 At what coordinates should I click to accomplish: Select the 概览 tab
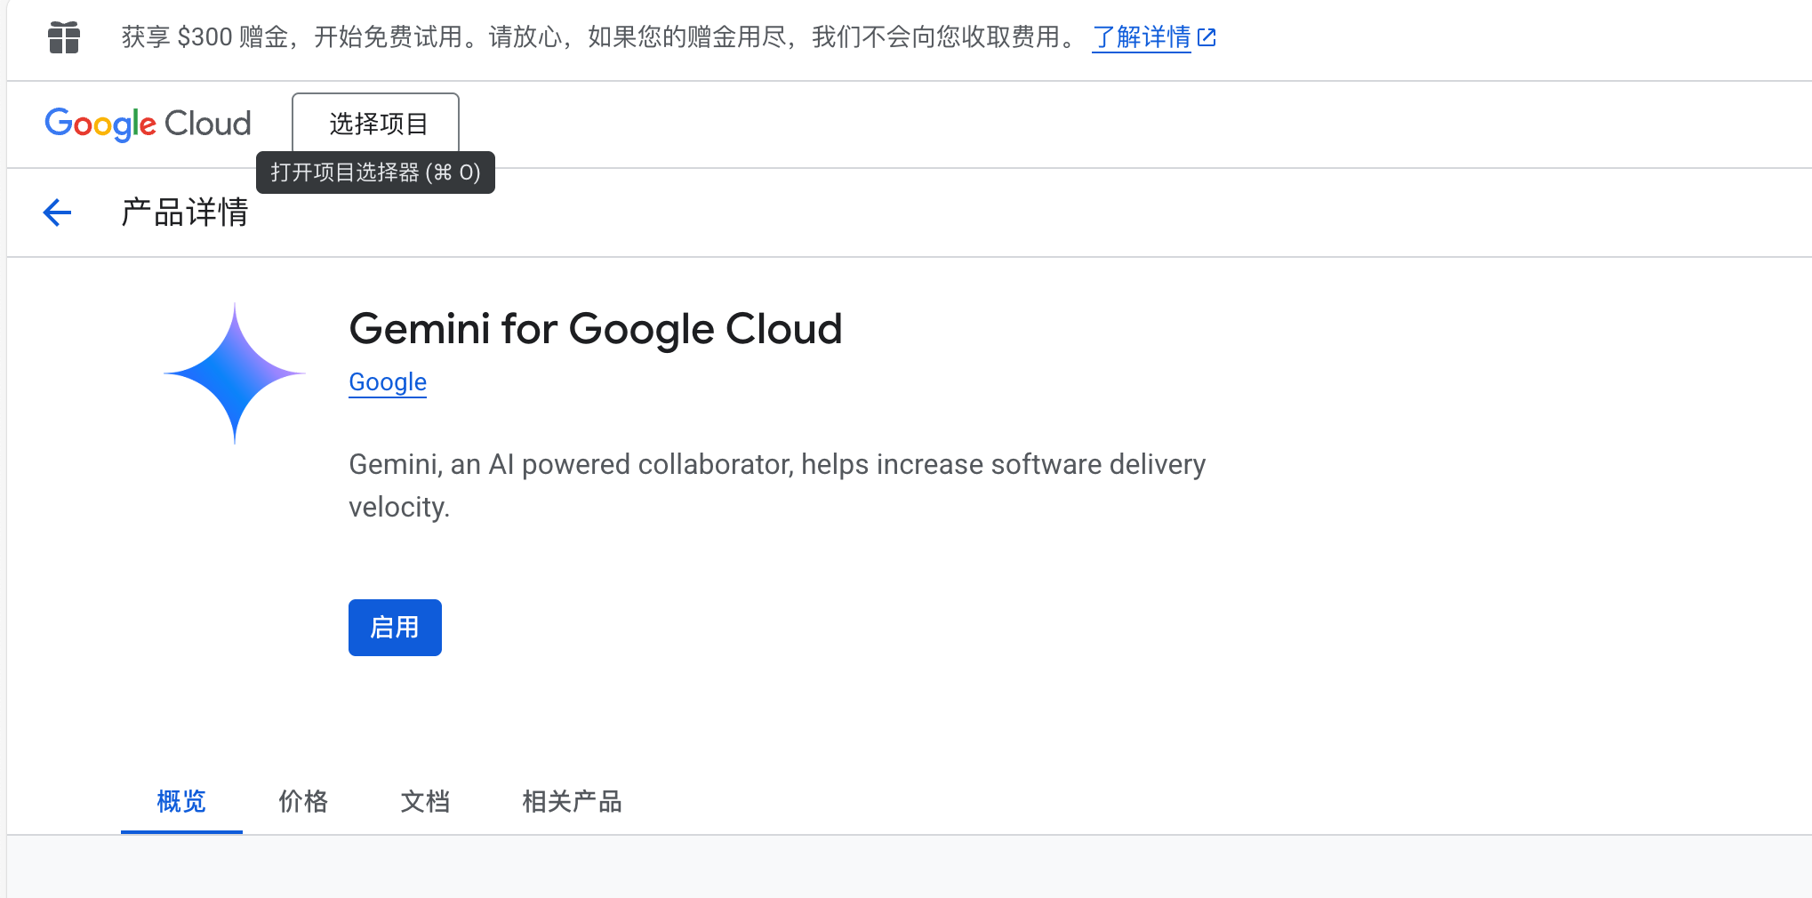click(181, 801)
